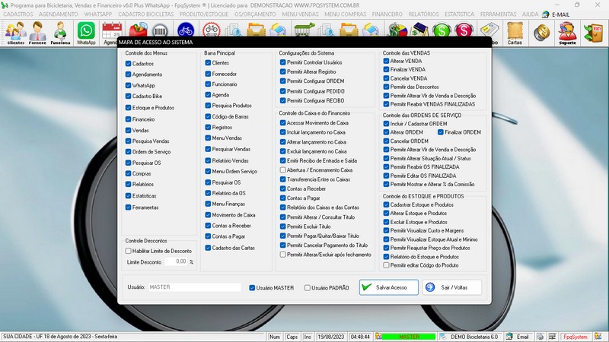
Task: Click the Usuário input field
Action: pyautogui.click(x=195, y=287)
